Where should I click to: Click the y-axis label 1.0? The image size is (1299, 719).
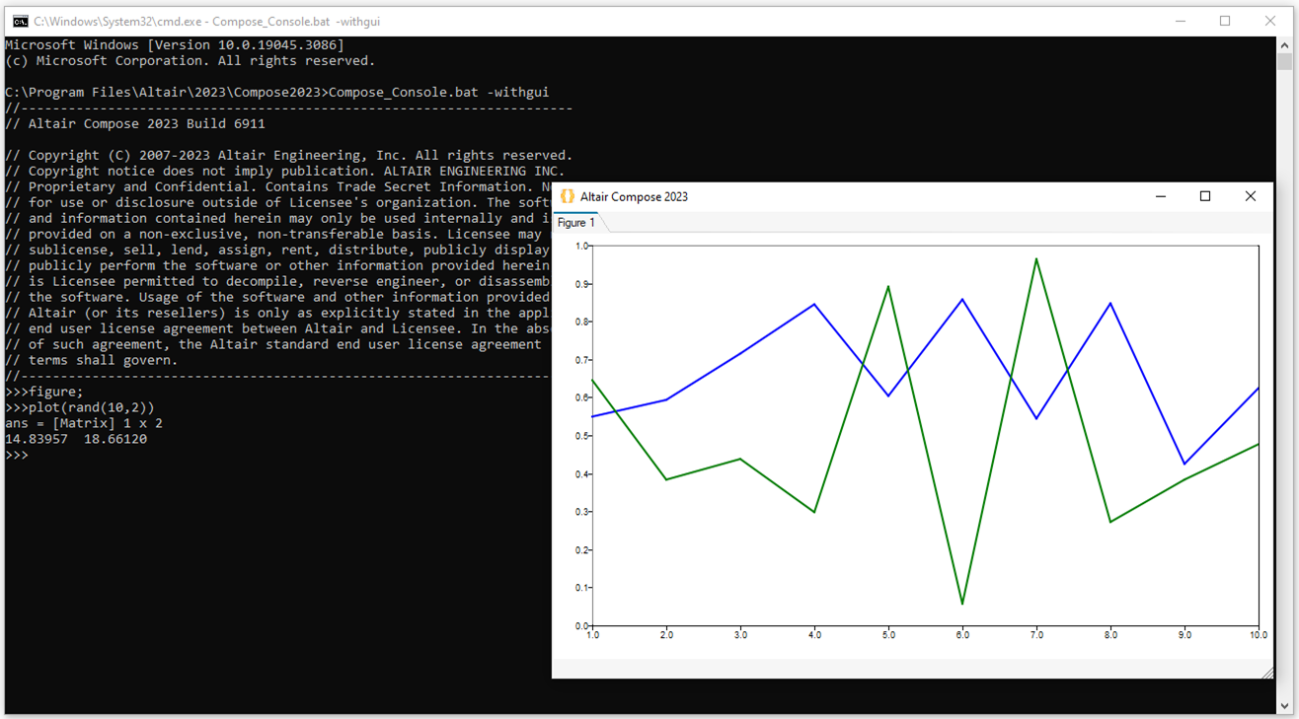[581, 246]
